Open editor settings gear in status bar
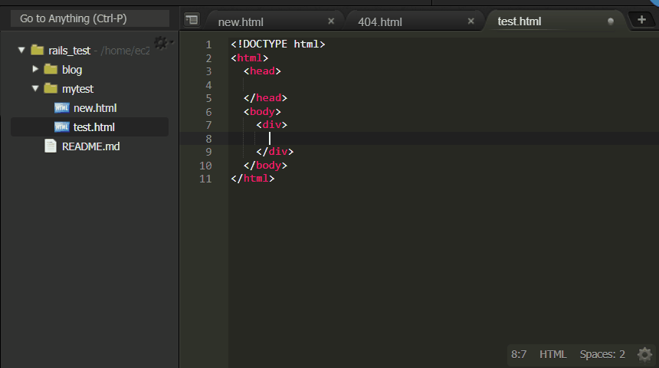This screenshot has height=368, width=659. [644, 354]
